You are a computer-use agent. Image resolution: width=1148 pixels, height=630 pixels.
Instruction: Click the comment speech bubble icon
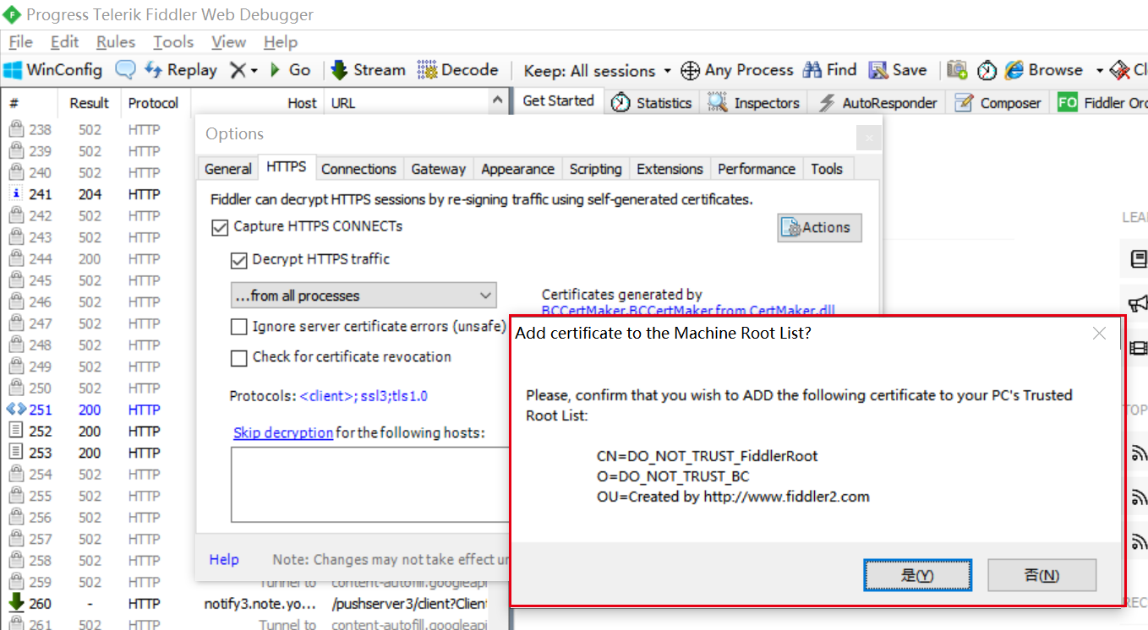[x=125, y=70]
